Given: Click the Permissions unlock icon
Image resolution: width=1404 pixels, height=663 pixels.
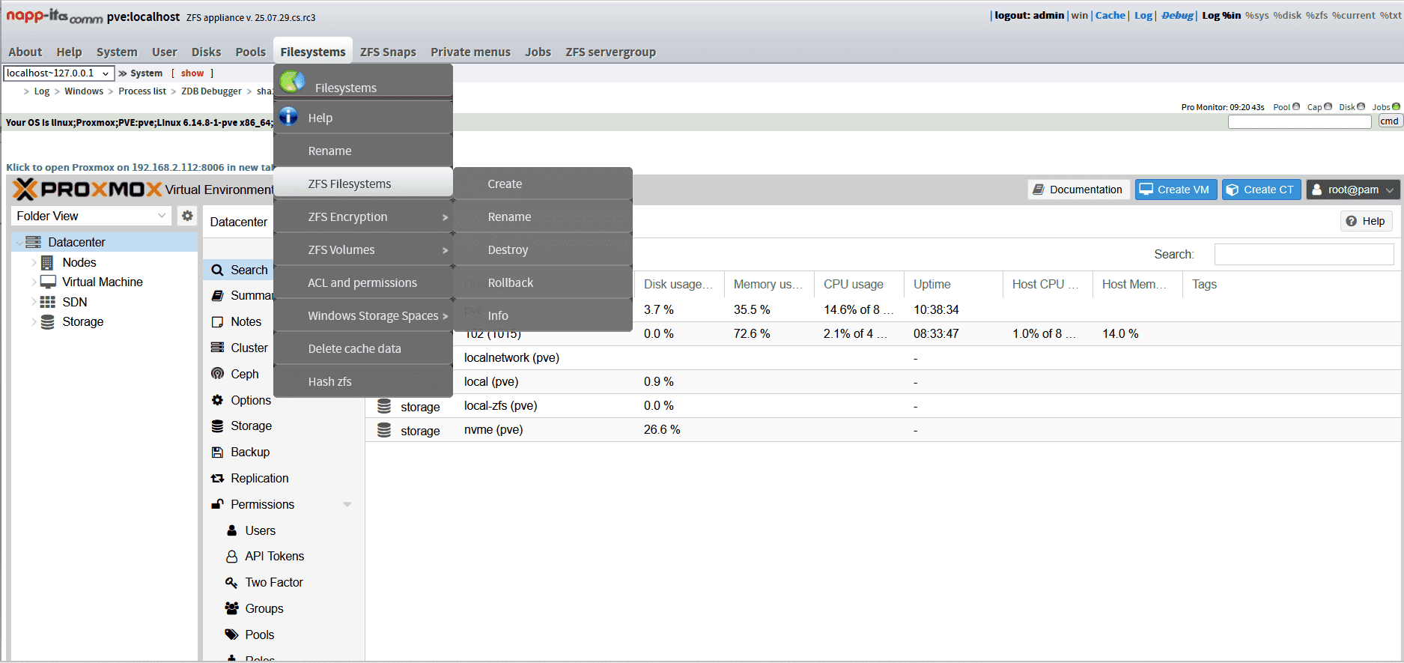Looking at the screenshot, I should pyautogui.click(x=218, y=504).
